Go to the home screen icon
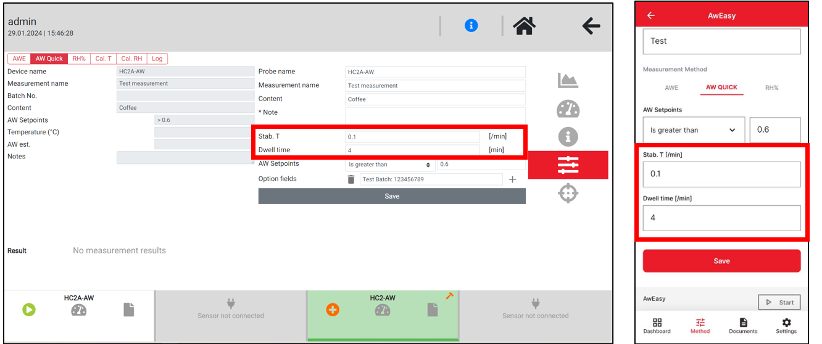 point(524,25)
